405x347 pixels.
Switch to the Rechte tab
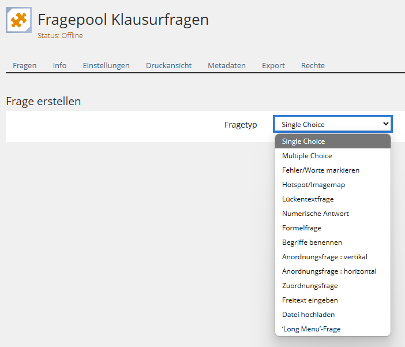point(313,66)
